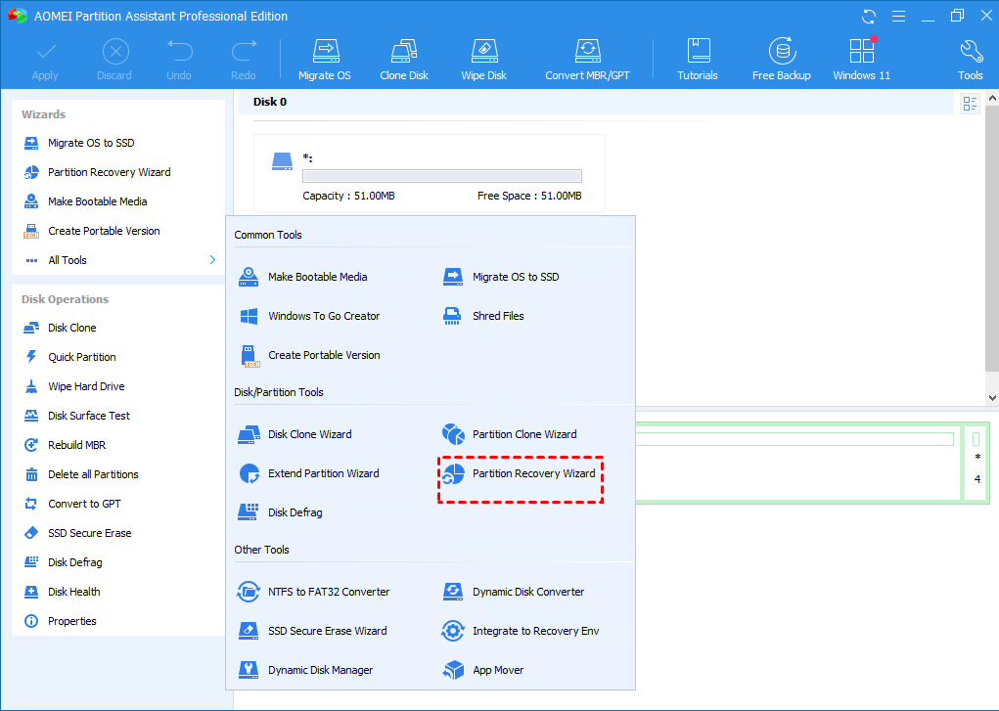Image resolution: width=999 pixels, height=711 pixels.
Task: Launch Dynamic Disk Converter
Action: [513, 592]
